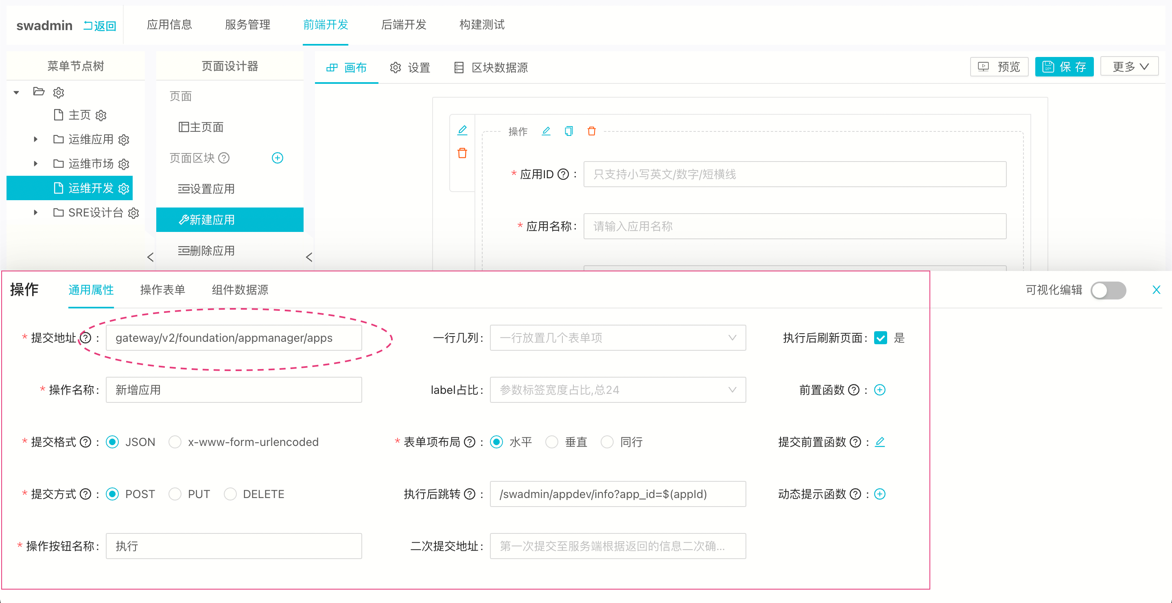Click the orange delete icon beside 操作 label
Screen dimensions: 1172x603
point(591,131)
